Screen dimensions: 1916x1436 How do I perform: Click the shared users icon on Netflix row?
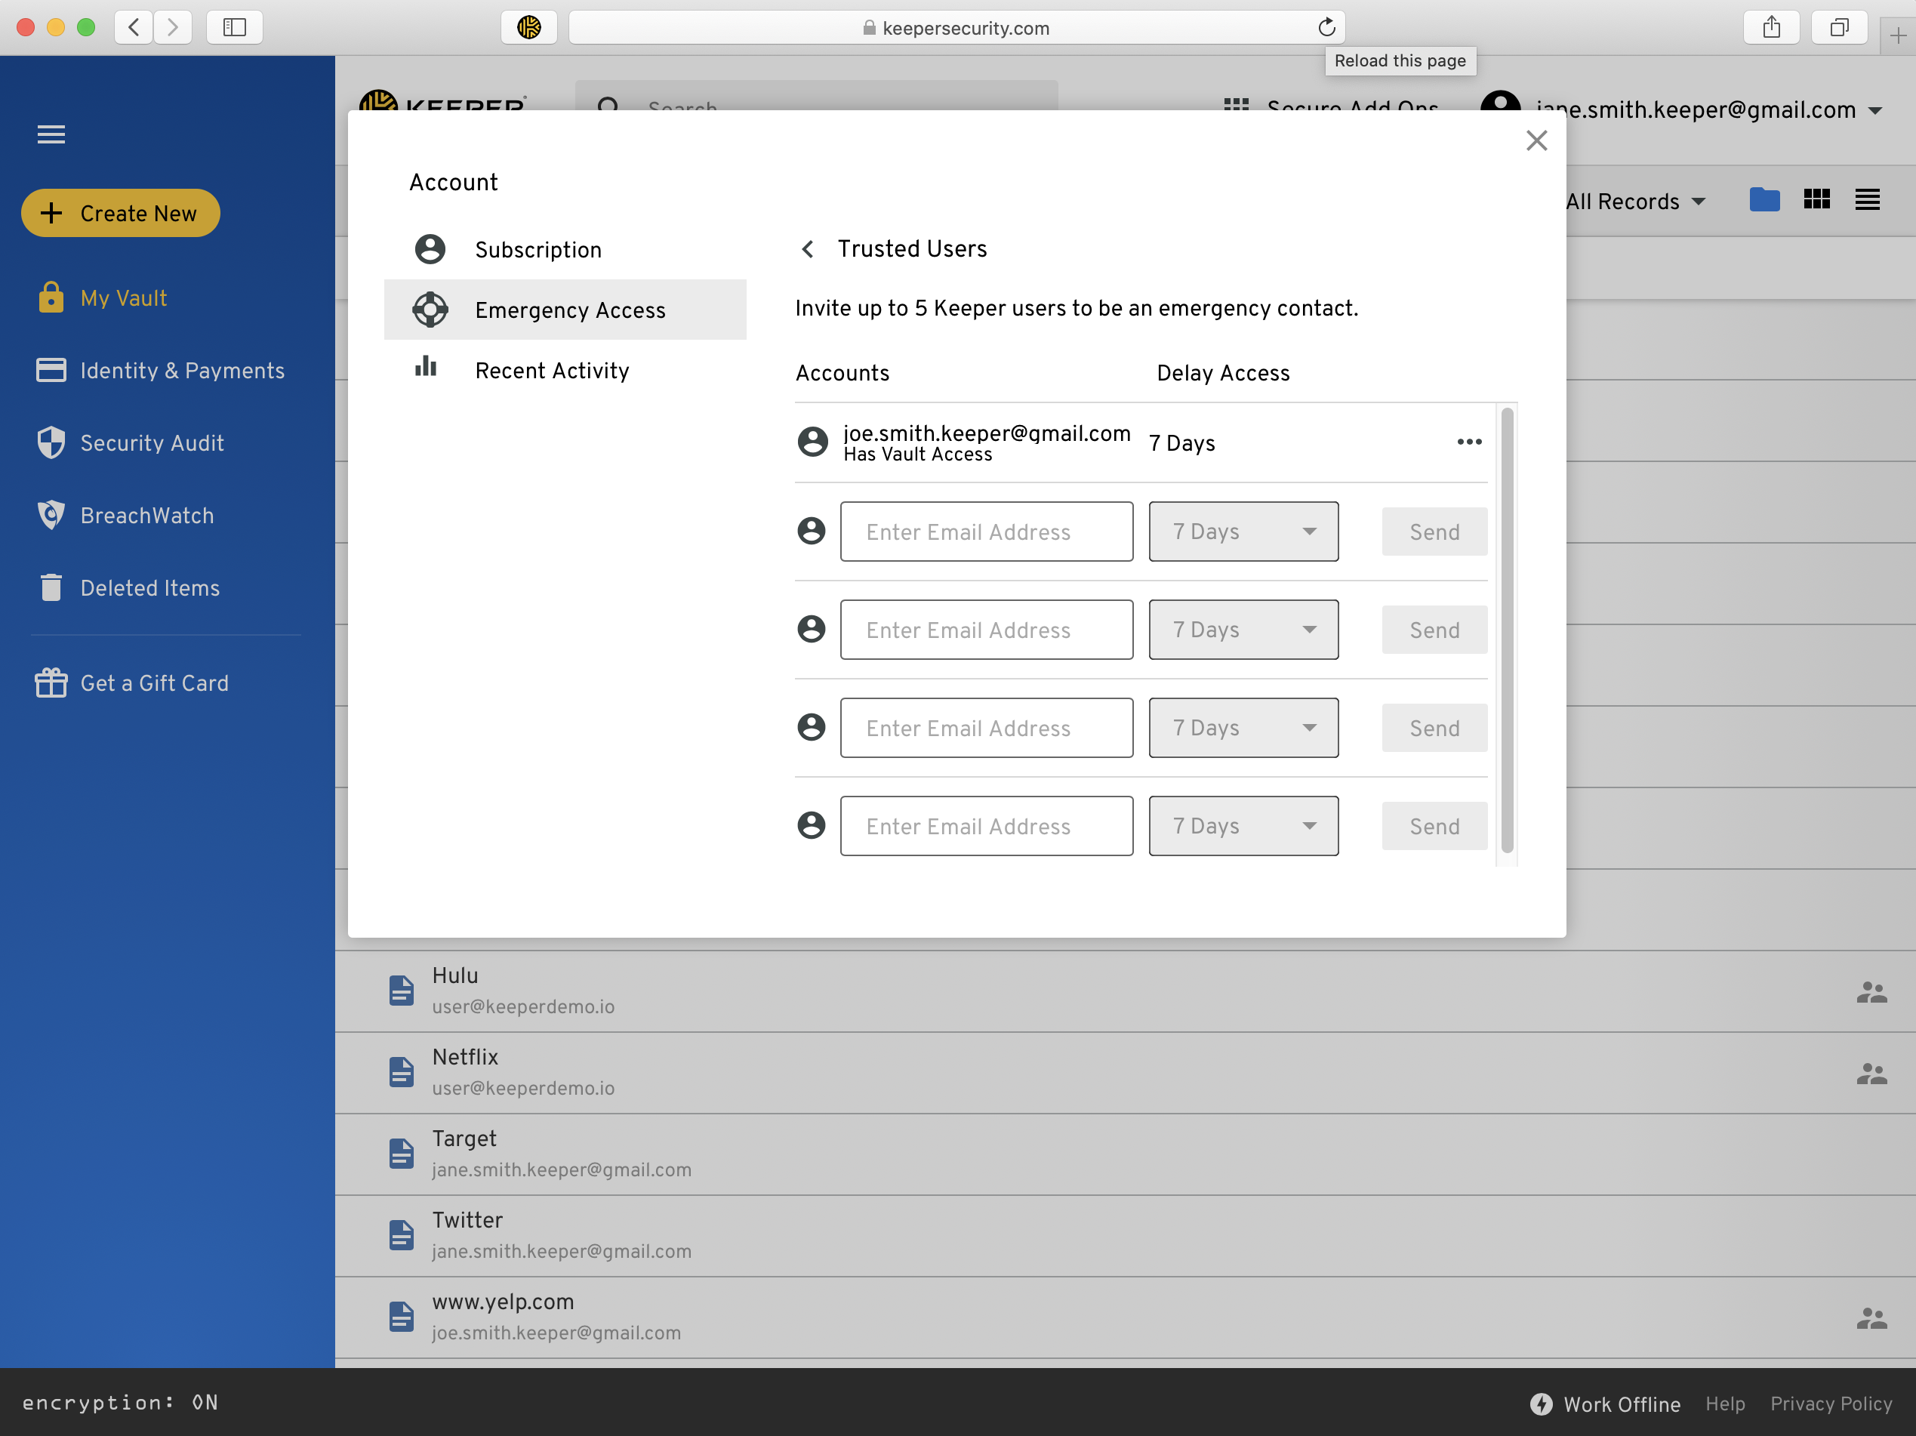pos(1871,1074)
